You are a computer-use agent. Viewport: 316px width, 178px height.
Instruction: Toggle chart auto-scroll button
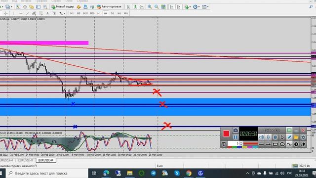pyautogui.click(x=171, y=7)
